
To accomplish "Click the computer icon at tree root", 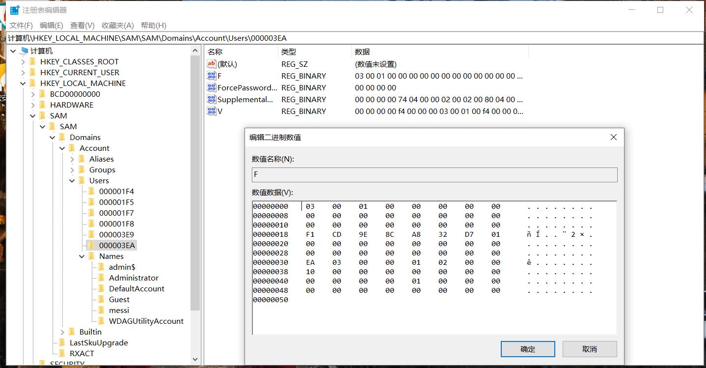I will point(24,51).
